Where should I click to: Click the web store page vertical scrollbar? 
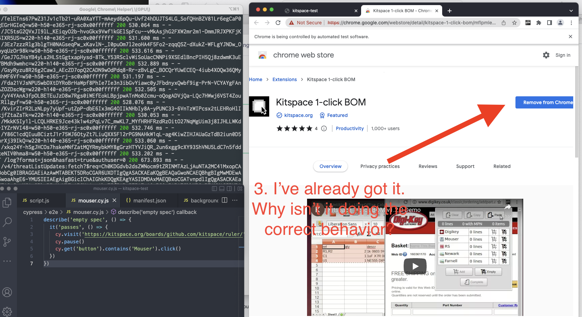(x=577, y=112)
